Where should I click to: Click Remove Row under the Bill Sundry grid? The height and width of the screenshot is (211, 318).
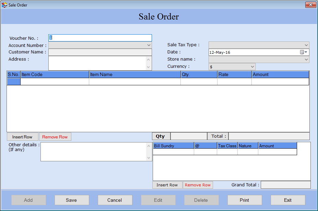[x=198, y=185]
